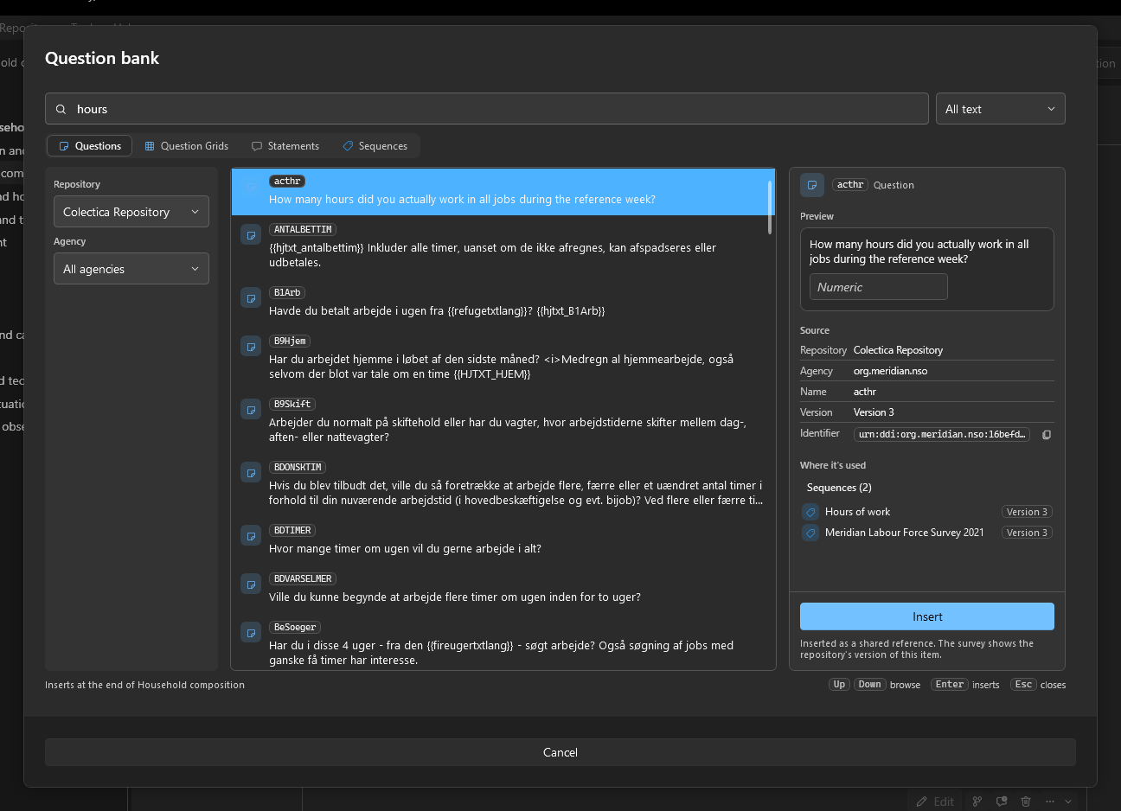1121x811 pixels.
Task: Click the Version 3 badge for Hours of work
Action: click(1027, 512)
